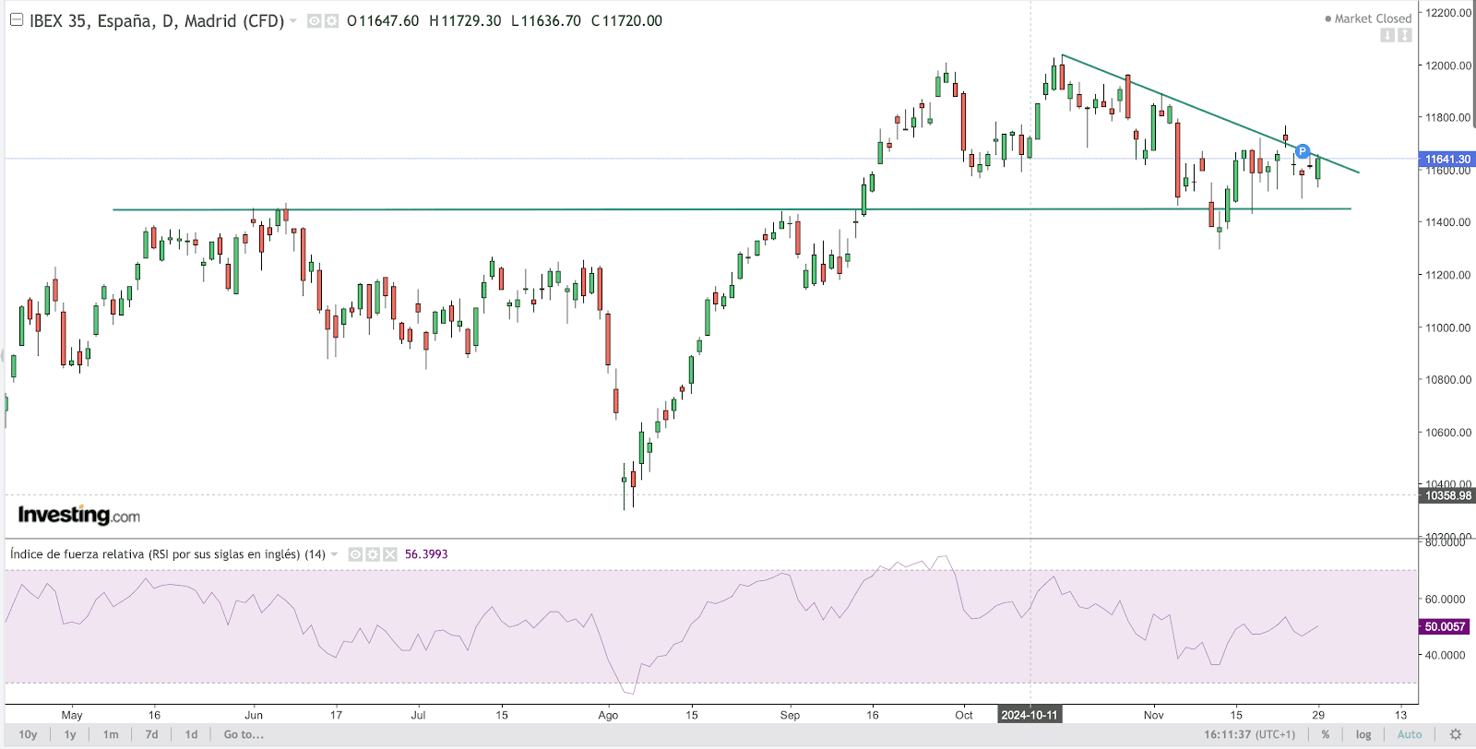The image size is (1476, 749).
Task: Select the 7d date range
Action: [151, 734]
